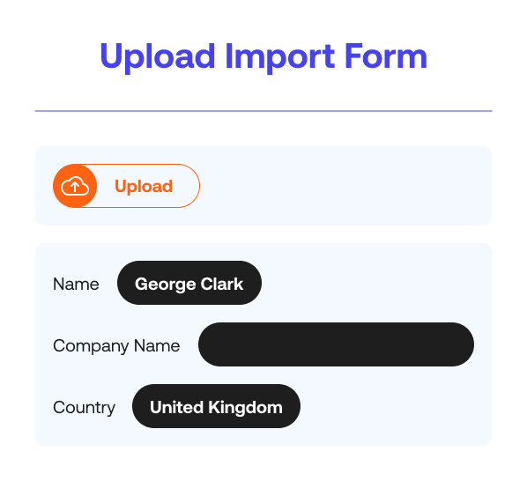Click the empty Company Name field
Viewport: 527px width, 481px height.
pyautogui.click(x=336, y=344)
